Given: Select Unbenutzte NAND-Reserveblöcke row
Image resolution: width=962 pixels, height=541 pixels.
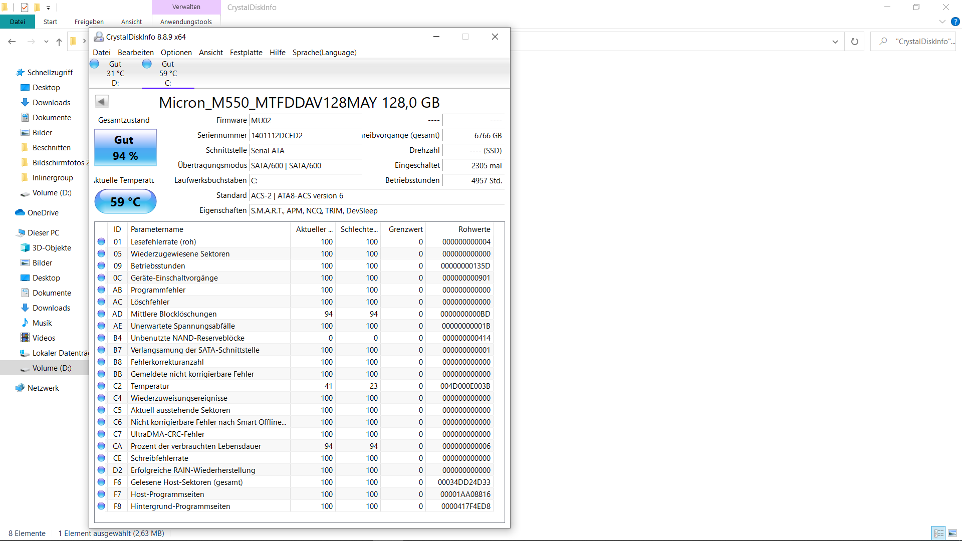Looking at the screenshot, I should pos(294,338).
